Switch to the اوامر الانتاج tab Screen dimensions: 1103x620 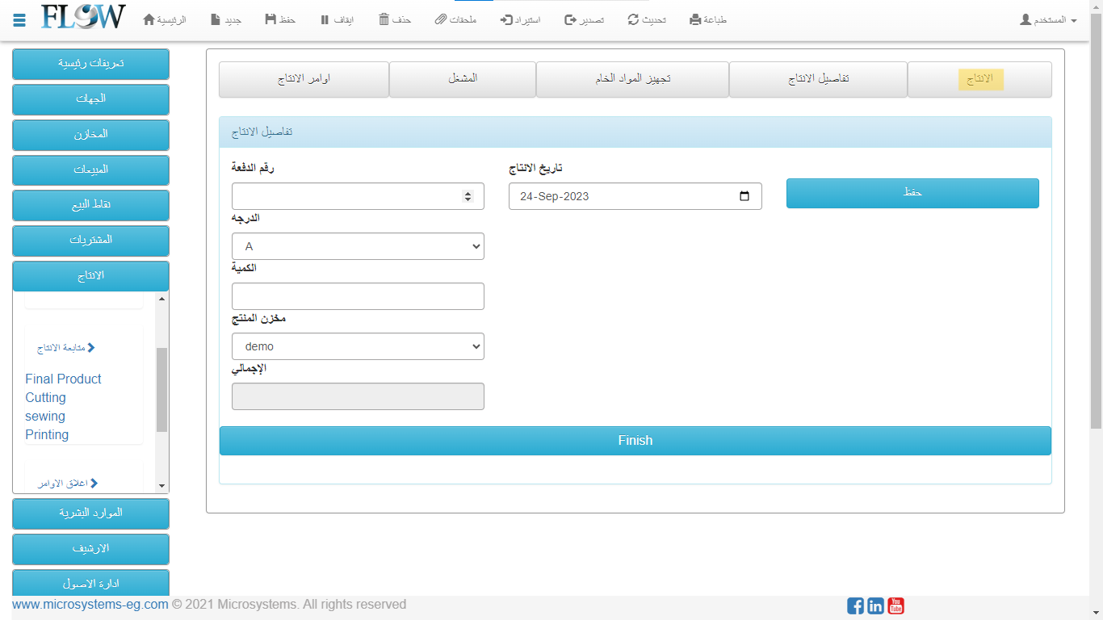(x=304, y=79)
